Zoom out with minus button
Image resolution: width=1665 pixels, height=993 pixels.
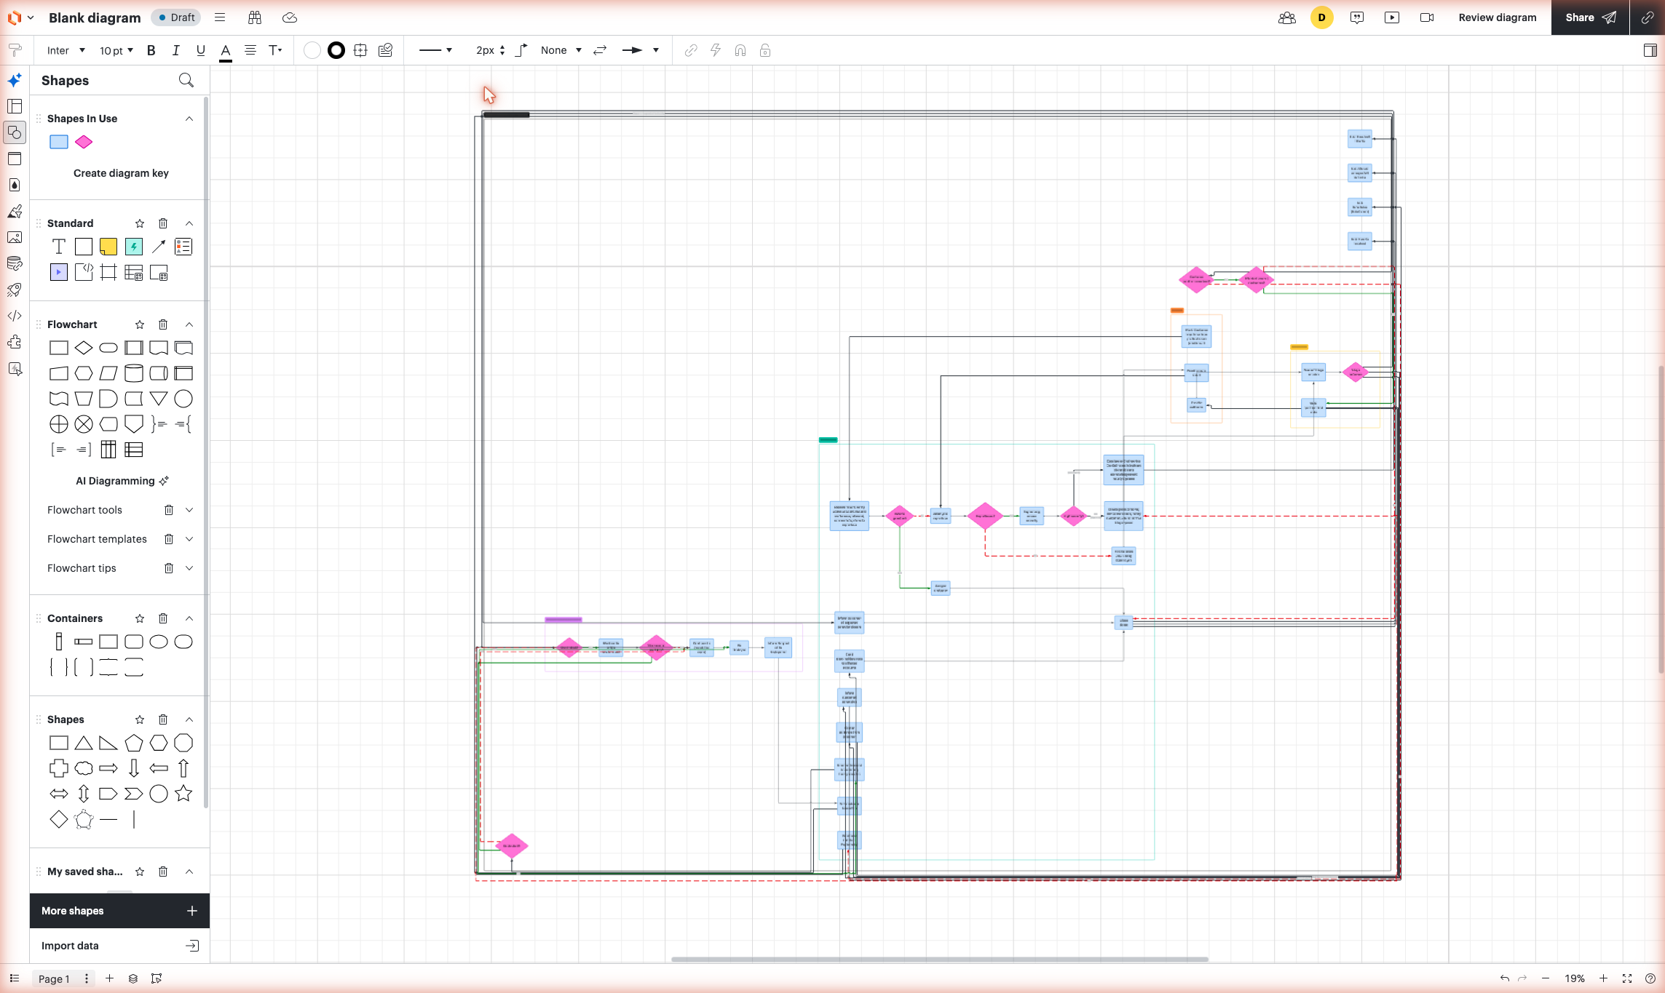point(1546,978)
